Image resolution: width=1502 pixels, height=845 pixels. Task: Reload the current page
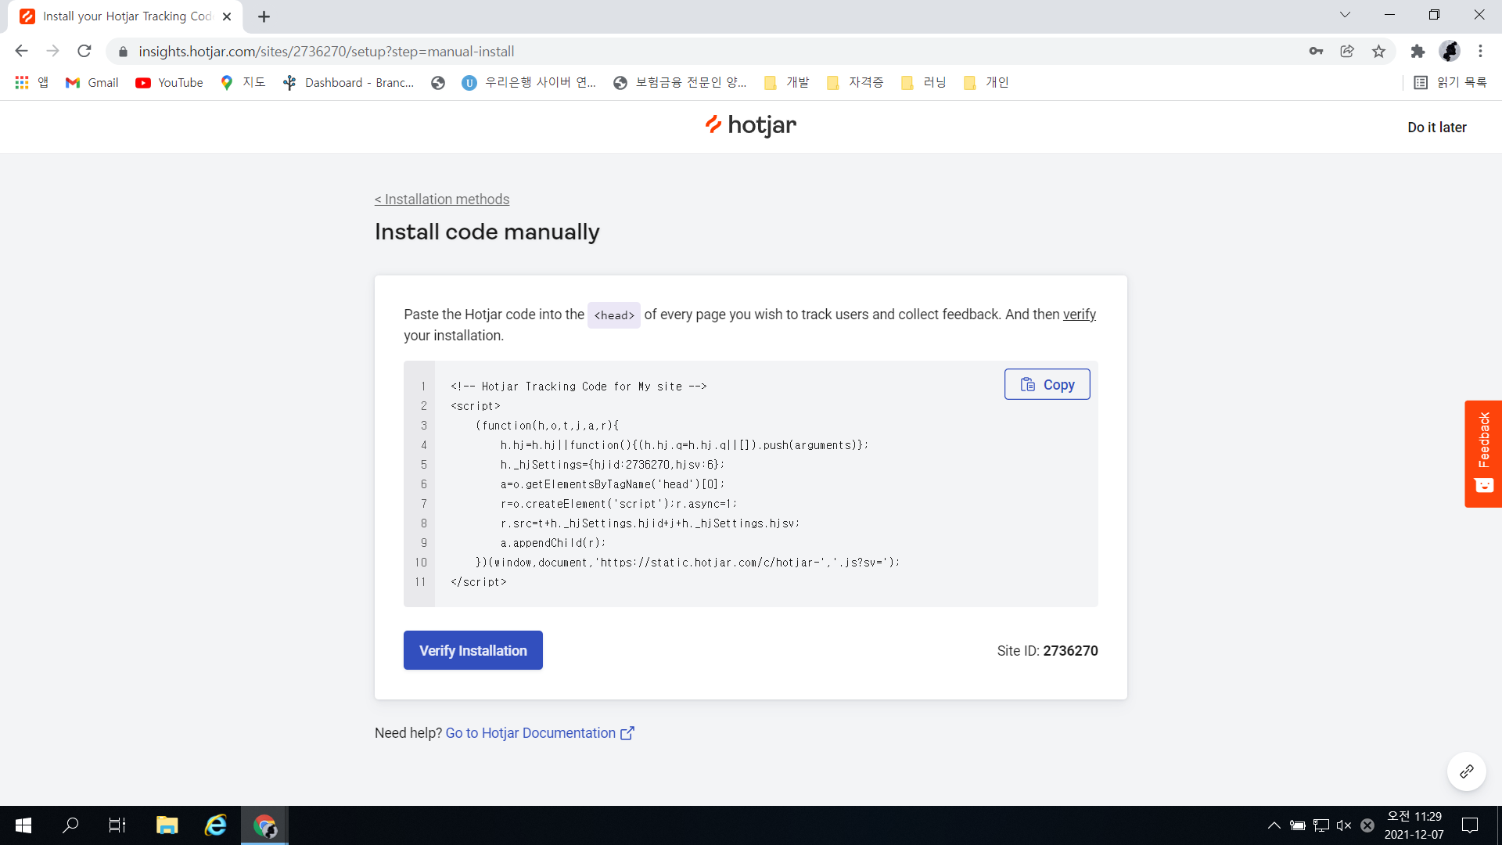pos(84,52)
